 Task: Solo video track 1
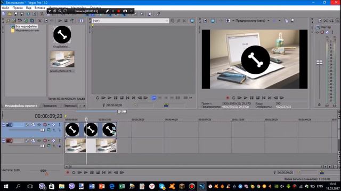click(59, 125)
